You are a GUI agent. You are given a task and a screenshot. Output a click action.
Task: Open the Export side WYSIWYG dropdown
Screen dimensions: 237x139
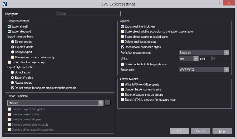click(x=204, y=70)
